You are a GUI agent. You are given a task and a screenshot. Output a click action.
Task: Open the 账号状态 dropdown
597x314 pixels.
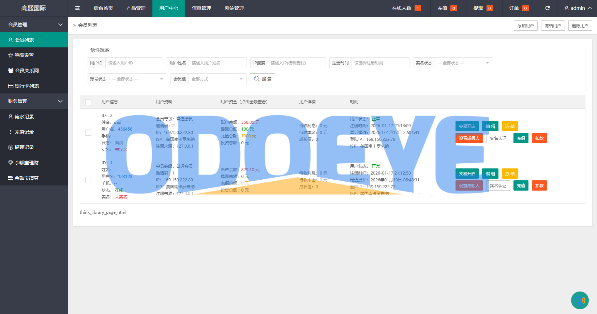point(138,79)
